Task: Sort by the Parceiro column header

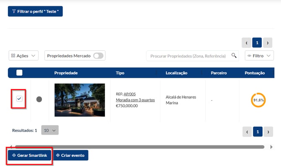Action: pos(219,73)
